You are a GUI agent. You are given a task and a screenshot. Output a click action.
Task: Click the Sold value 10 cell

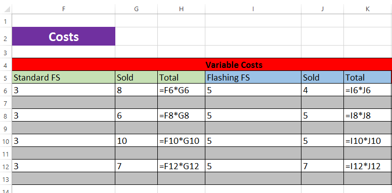[x=136, y=141]
